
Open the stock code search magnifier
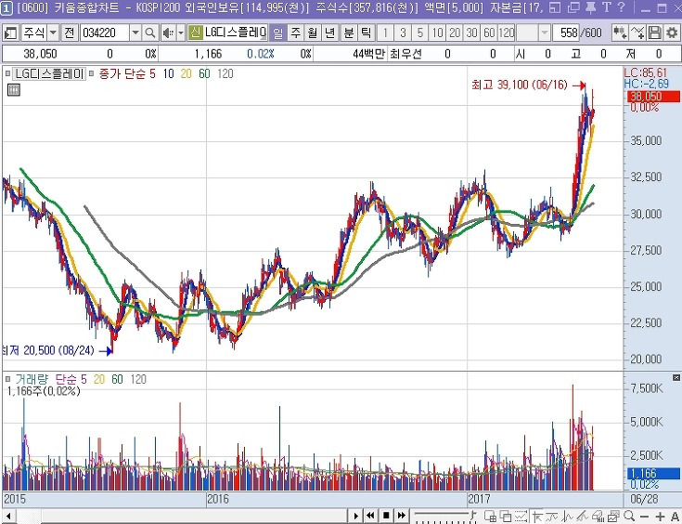pos(149,33)
